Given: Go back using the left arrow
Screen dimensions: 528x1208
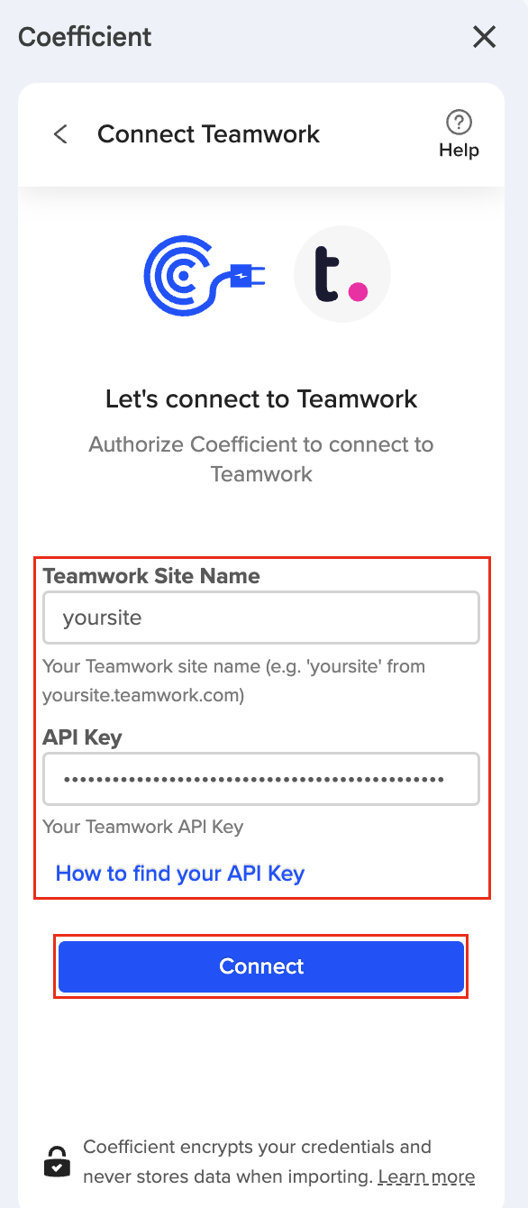Looking at the screenshot, I should (x=60, y=134).
